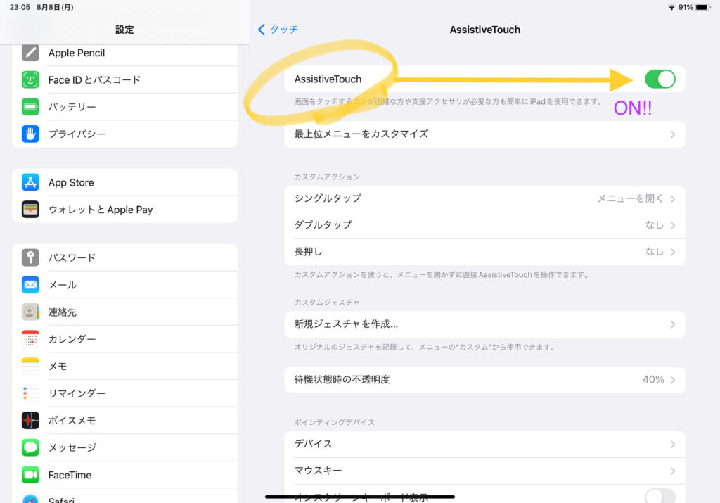Tap the Wallet and Apple Pay icon
The height and width of the screenshot is (503, 720).
point(30,210)
